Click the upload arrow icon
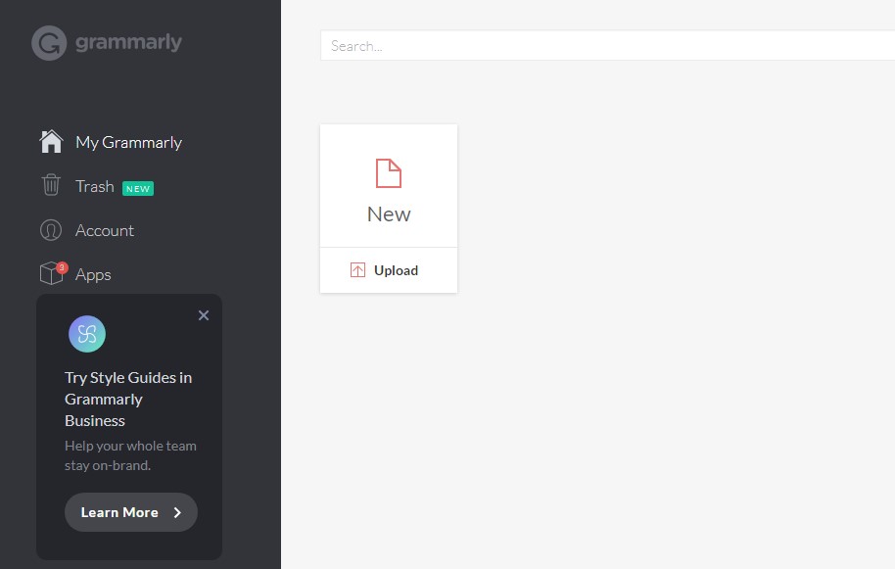This screenshot has height=569, width=895. 357,270
